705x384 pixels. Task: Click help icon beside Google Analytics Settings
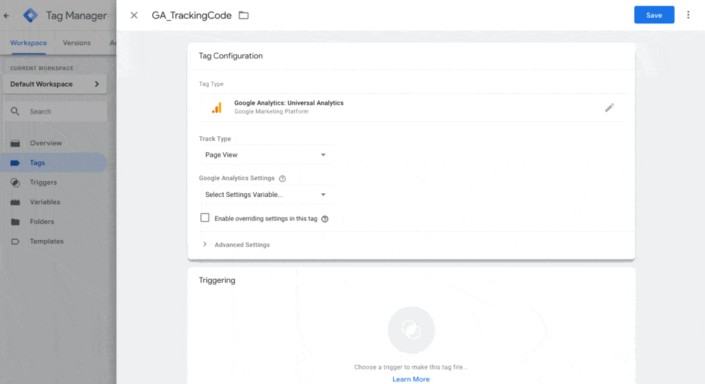282,178
